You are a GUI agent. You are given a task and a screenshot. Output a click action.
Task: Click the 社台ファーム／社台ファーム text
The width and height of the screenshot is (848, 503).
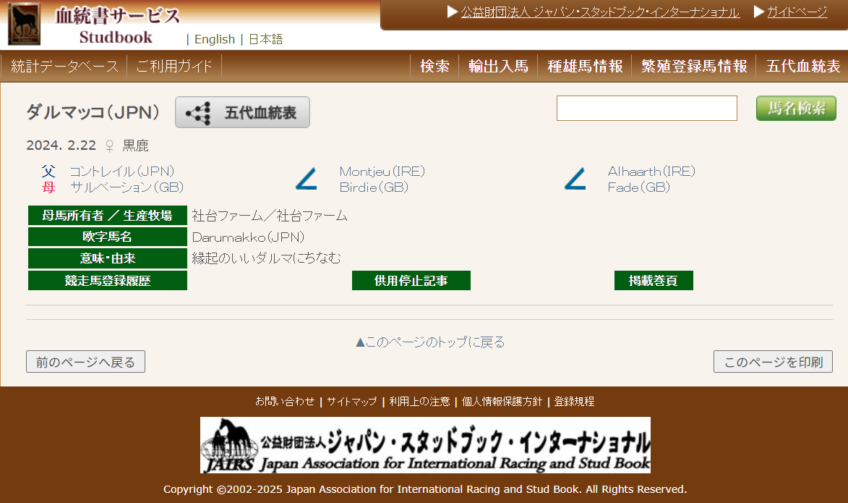tap(270, 216)
